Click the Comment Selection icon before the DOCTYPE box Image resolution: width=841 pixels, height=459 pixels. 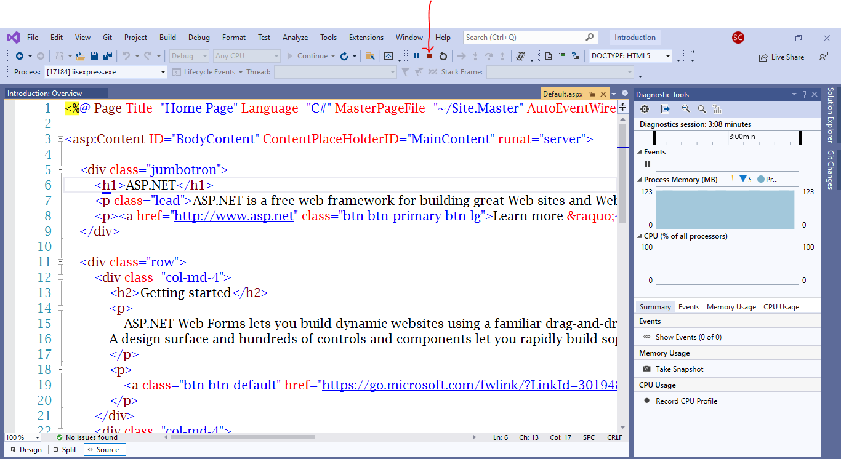(x=576, y=56)
